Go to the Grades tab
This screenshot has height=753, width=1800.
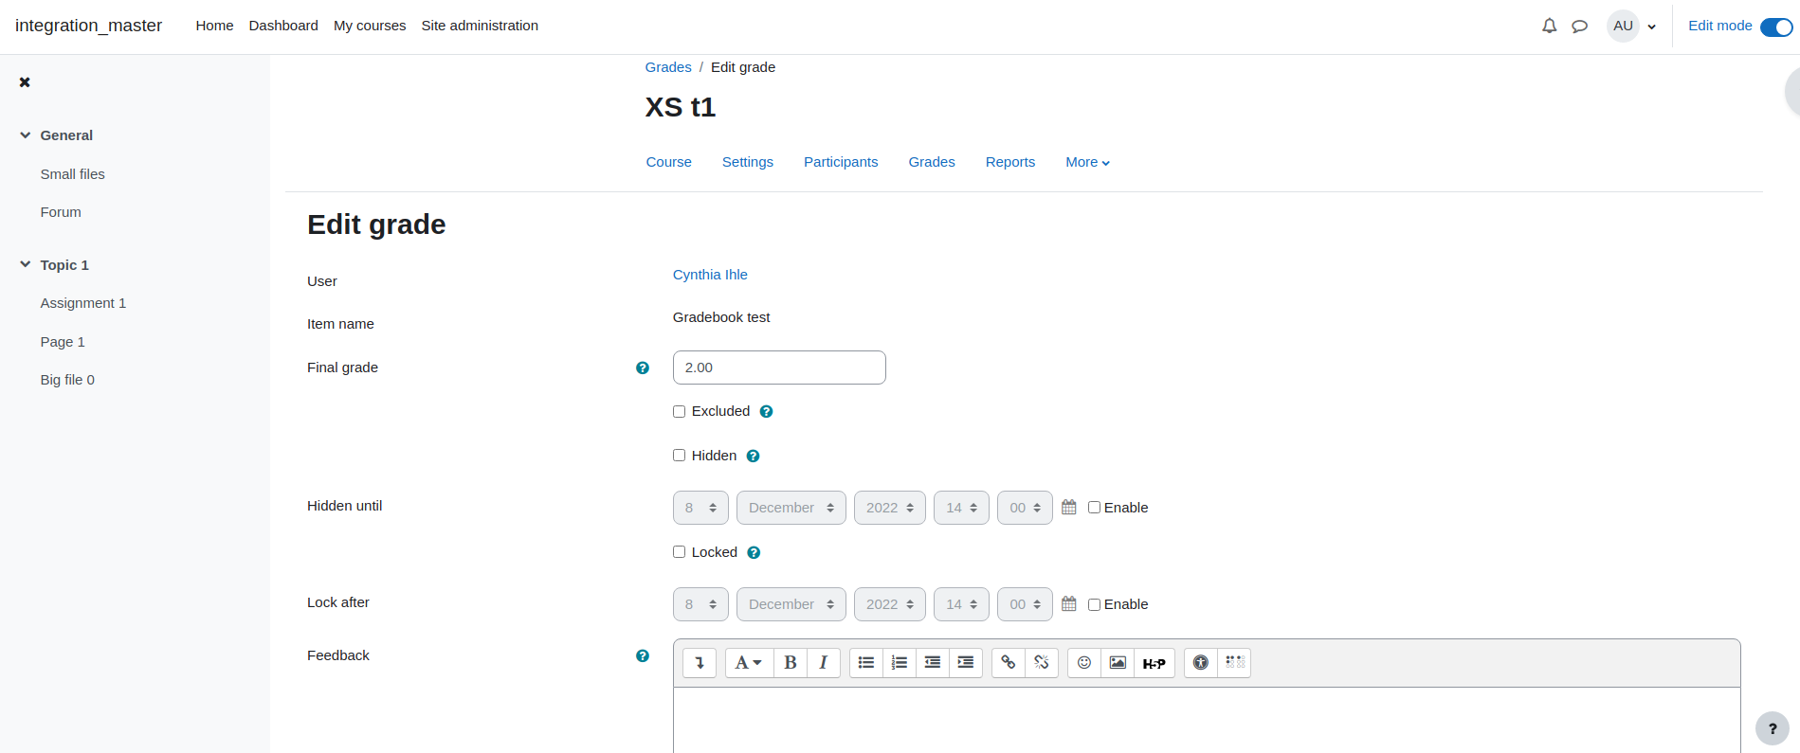tap(932, 162)
